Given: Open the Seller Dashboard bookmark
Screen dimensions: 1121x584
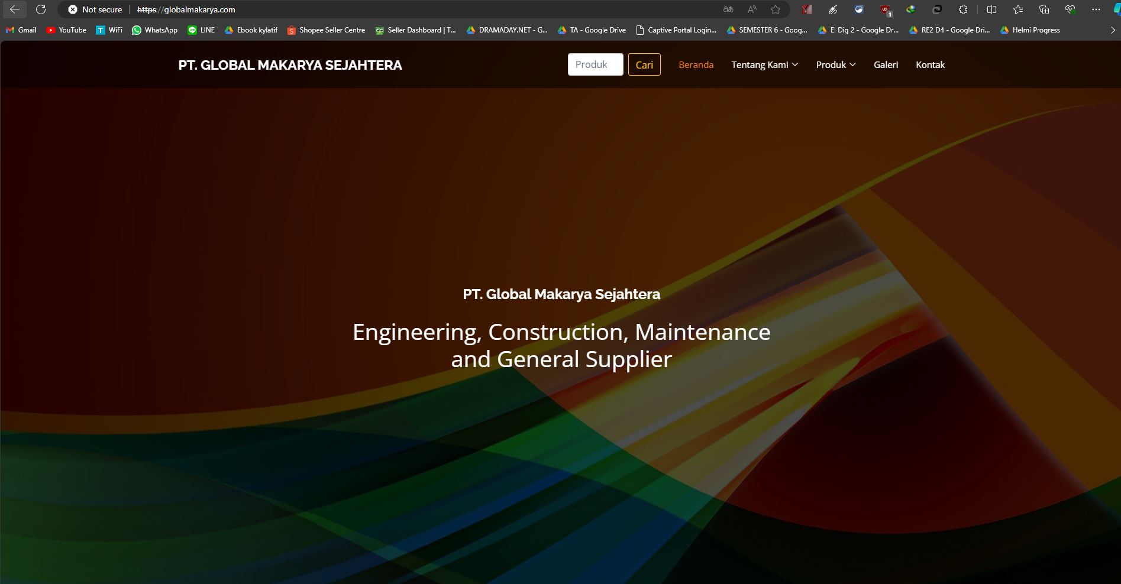Looking at the screenshot, I should 416,30.
